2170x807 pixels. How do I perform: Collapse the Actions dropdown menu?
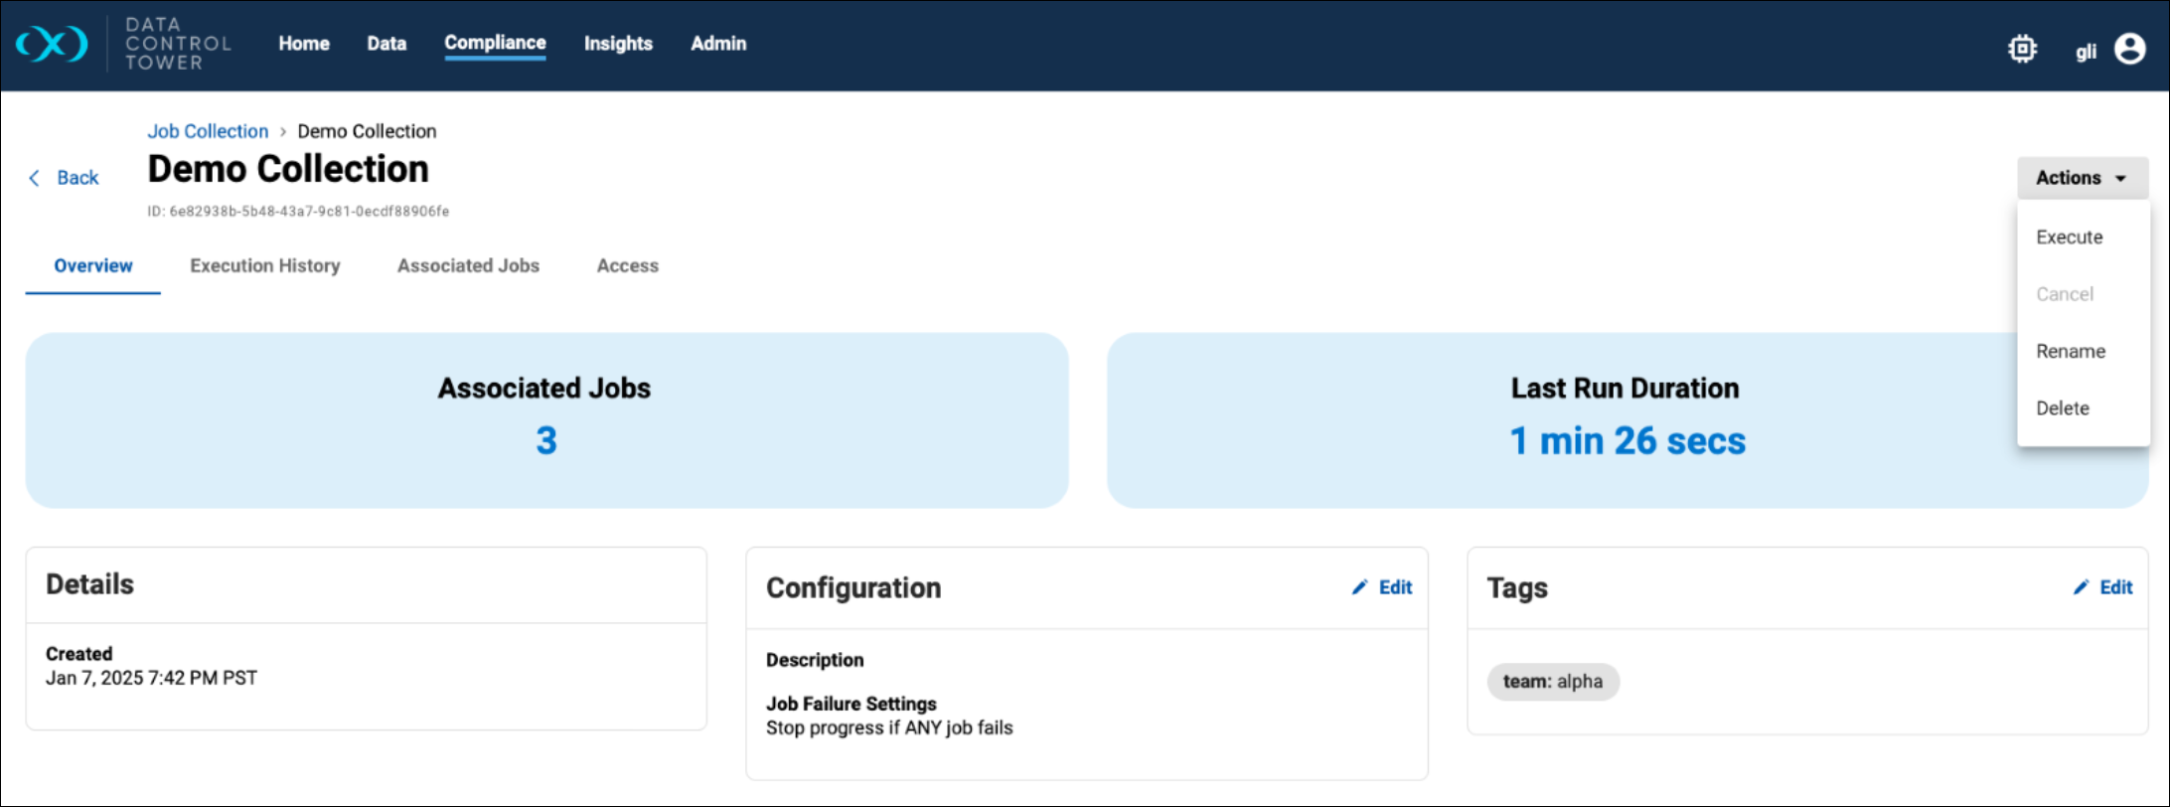point(2082,178)
